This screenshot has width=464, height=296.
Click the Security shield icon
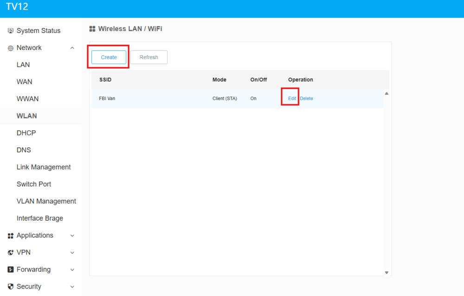click(11, 287)
